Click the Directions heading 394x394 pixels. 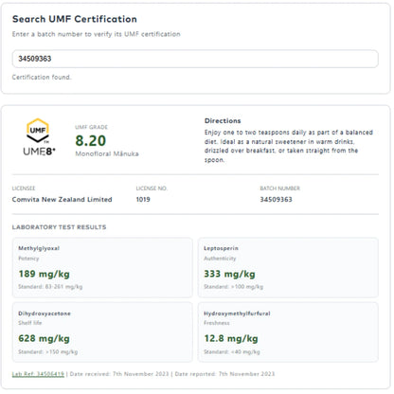[x=223, y=121]
